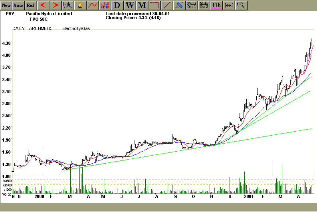Viewport: 317px width, 212px height.
Task: Select the trend line drawing tool
Action: (x=167, y=5)
